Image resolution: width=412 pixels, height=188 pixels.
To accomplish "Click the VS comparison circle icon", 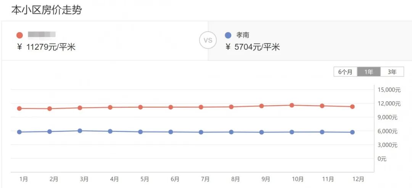I will [208, 40].
